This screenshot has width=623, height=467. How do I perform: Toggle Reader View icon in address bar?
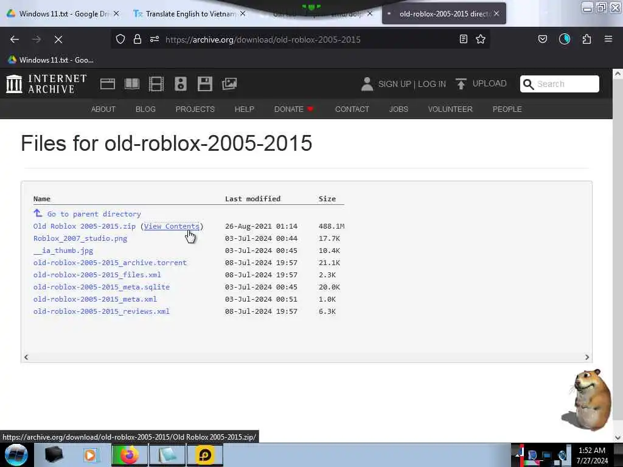463,39
